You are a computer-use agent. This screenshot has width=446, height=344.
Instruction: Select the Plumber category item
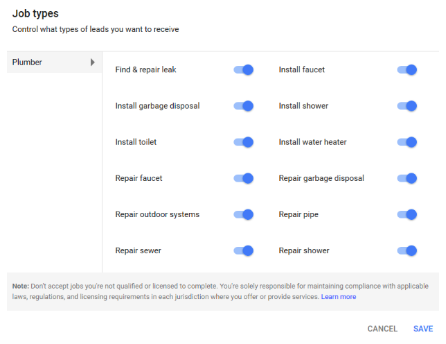pyautogui.click(x=28, y=62)
